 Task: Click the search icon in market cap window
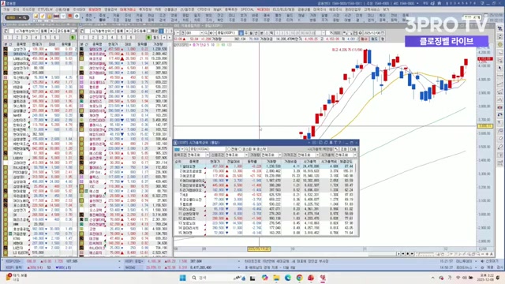pyautogui.click(x=186, y=149)
